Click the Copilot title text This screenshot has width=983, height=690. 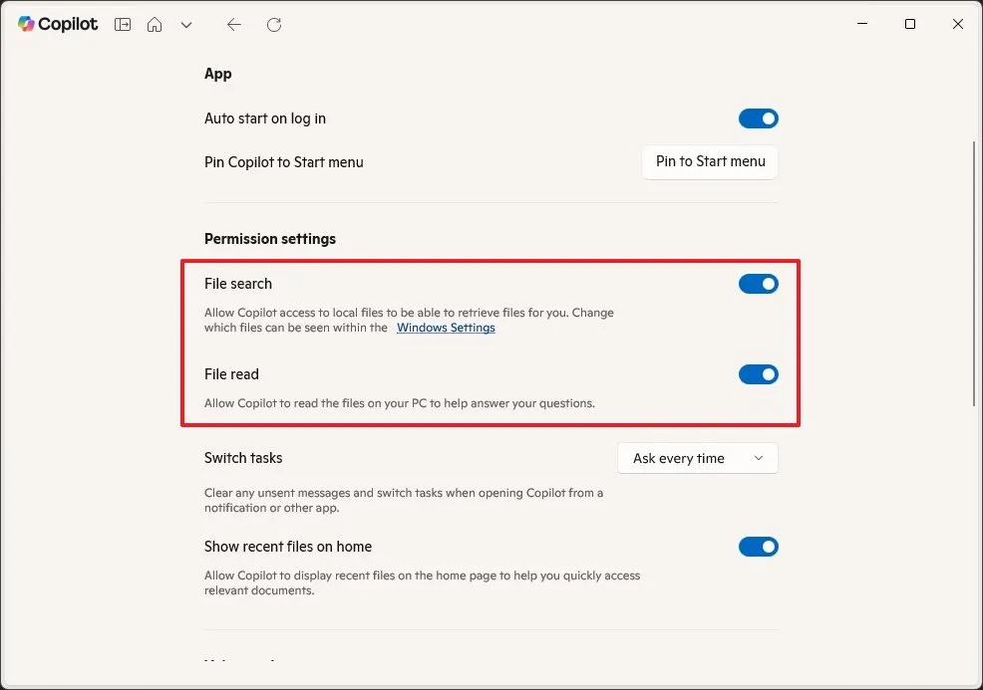coord(67,24)
